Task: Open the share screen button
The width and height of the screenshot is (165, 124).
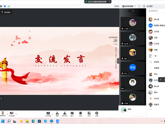Action: 48,114
